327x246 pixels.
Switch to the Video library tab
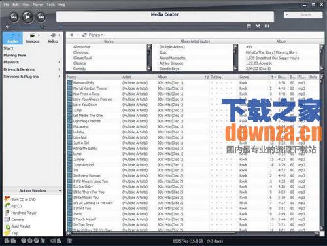click(53, 38)
